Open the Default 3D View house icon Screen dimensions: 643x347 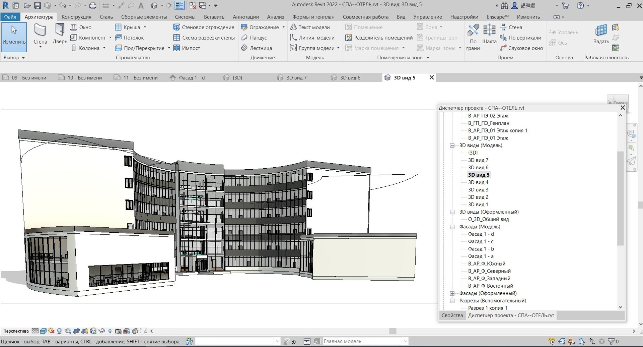pyautogui.click(x=154, y=5)
